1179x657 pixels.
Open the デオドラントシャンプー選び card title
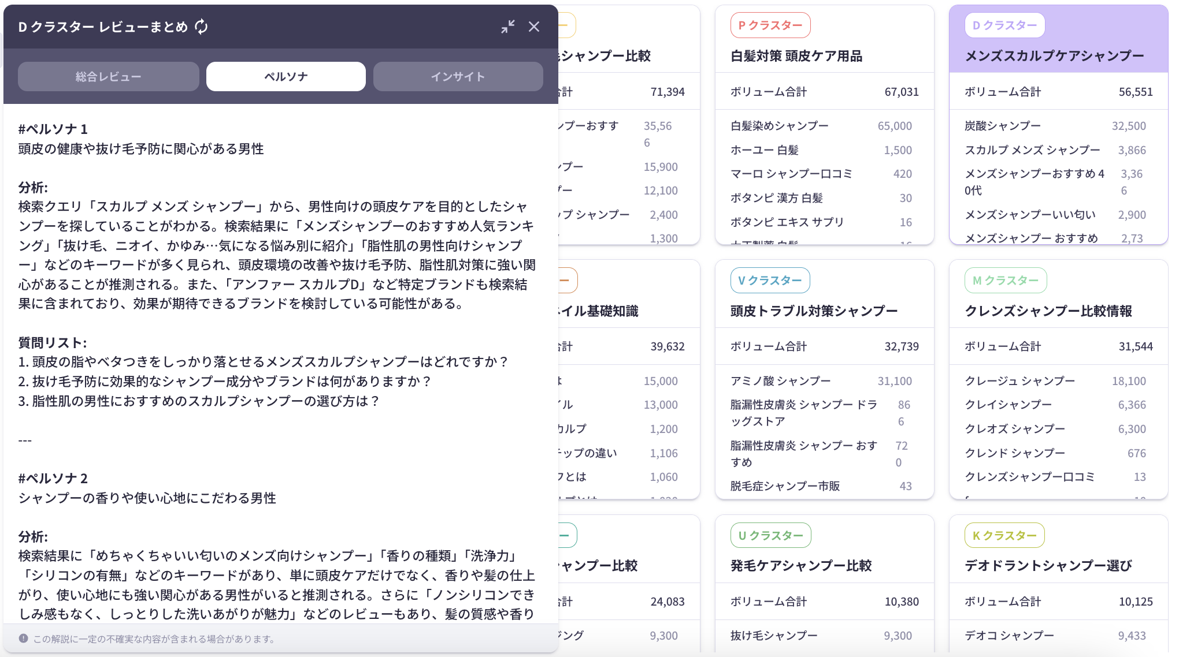[x=1048, y=566]
